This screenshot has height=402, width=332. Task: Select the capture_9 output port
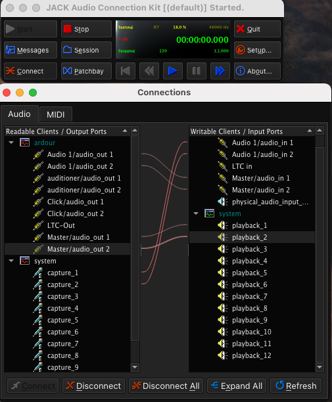click(x=68, y=367)
